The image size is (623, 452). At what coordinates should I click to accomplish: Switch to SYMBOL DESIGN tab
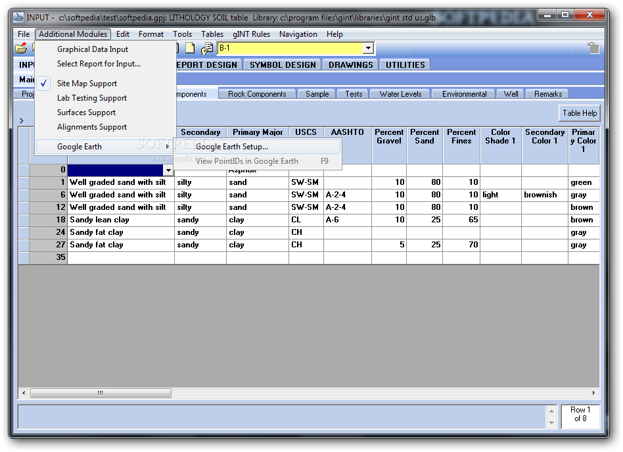(x=283, y=65)
